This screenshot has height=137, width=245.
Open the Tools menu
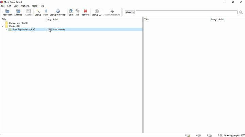click(34, 6)
